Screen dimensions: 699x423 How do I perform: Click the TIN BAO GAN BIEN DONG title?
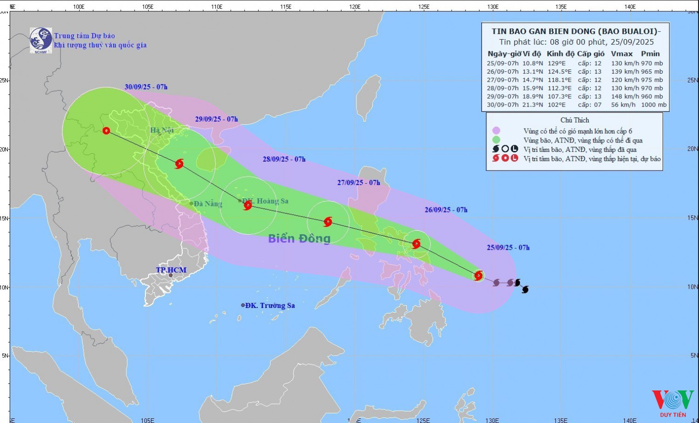(576, 32)
